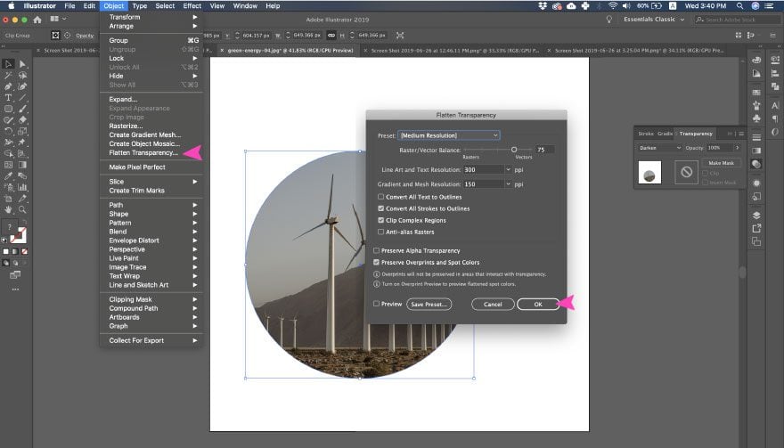This screenshot has width=784, height=448.
Task: Open the Layers panel icon
Action: point(756,215)
